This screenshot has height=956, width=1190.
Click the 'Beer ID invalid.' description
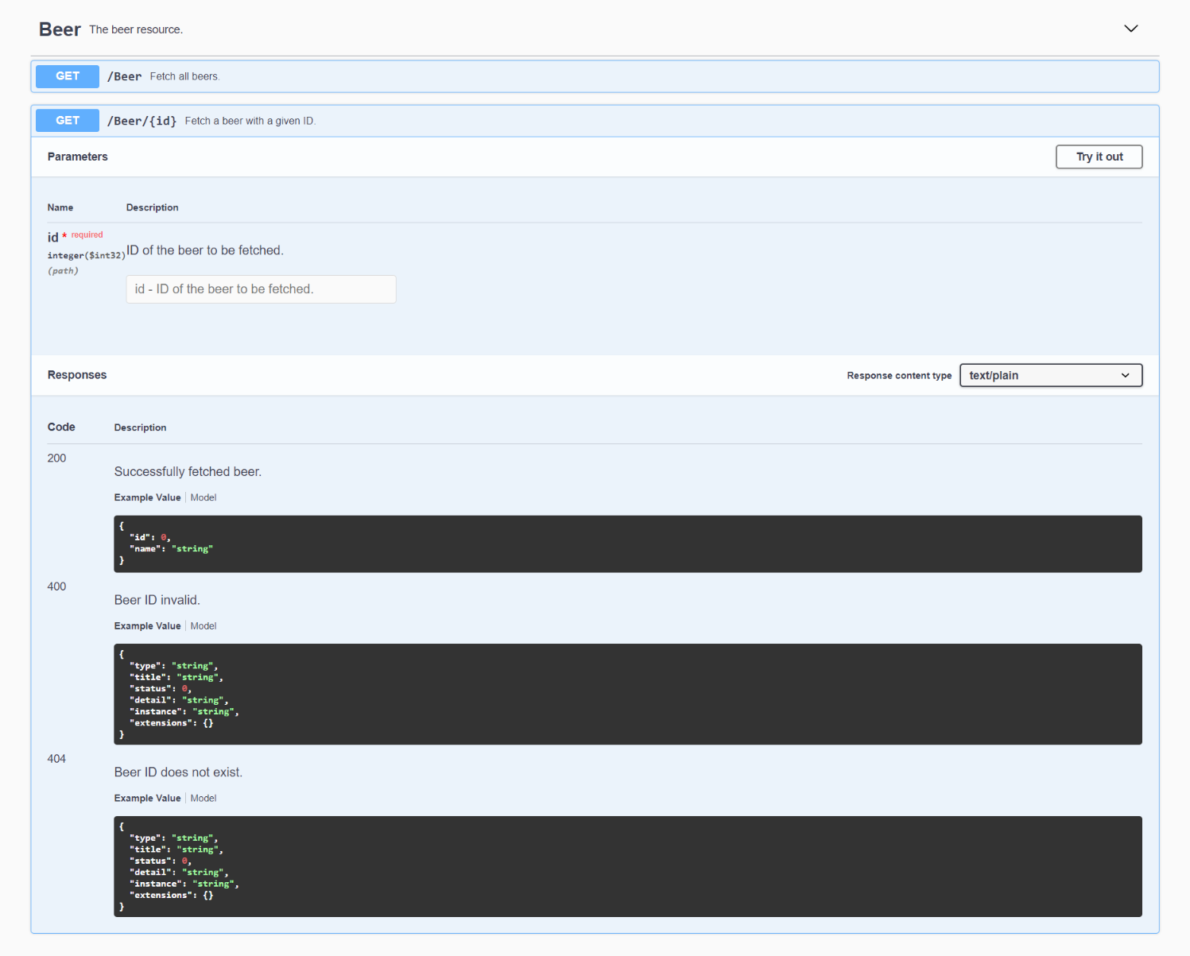157,600
